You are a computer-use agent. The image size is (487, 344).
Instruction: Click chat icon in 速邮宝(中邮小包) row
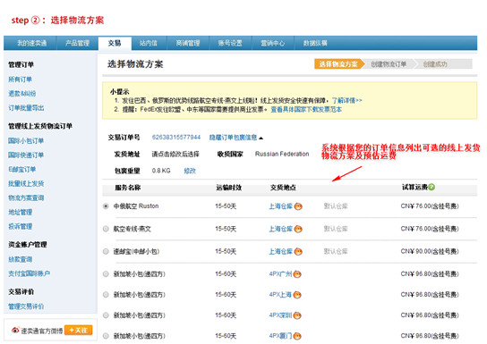tap(298, 251)
